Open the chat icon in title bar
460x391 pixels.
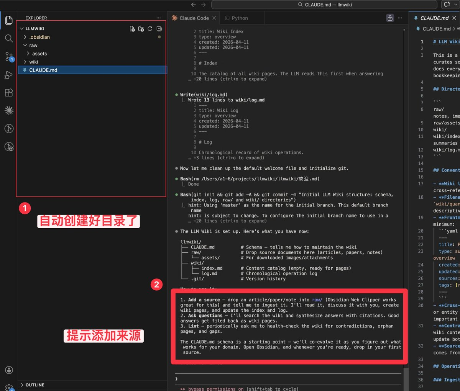point(447,5)
